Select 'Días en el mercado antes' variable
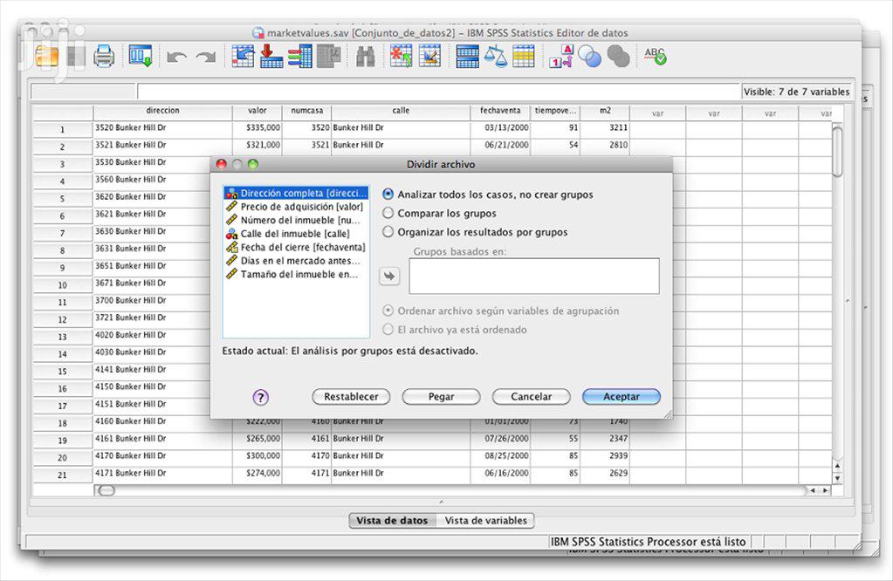The image size is (893, 581). [x=296, y=261]
